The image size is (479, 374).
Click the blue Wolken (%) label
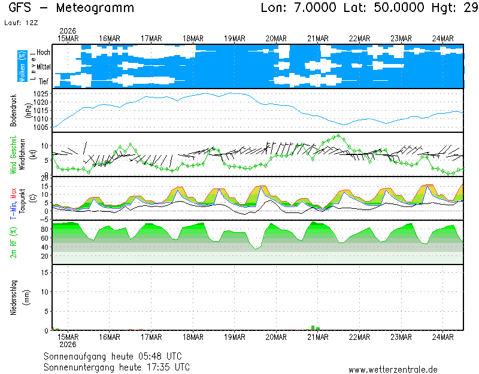click(22, 66)
